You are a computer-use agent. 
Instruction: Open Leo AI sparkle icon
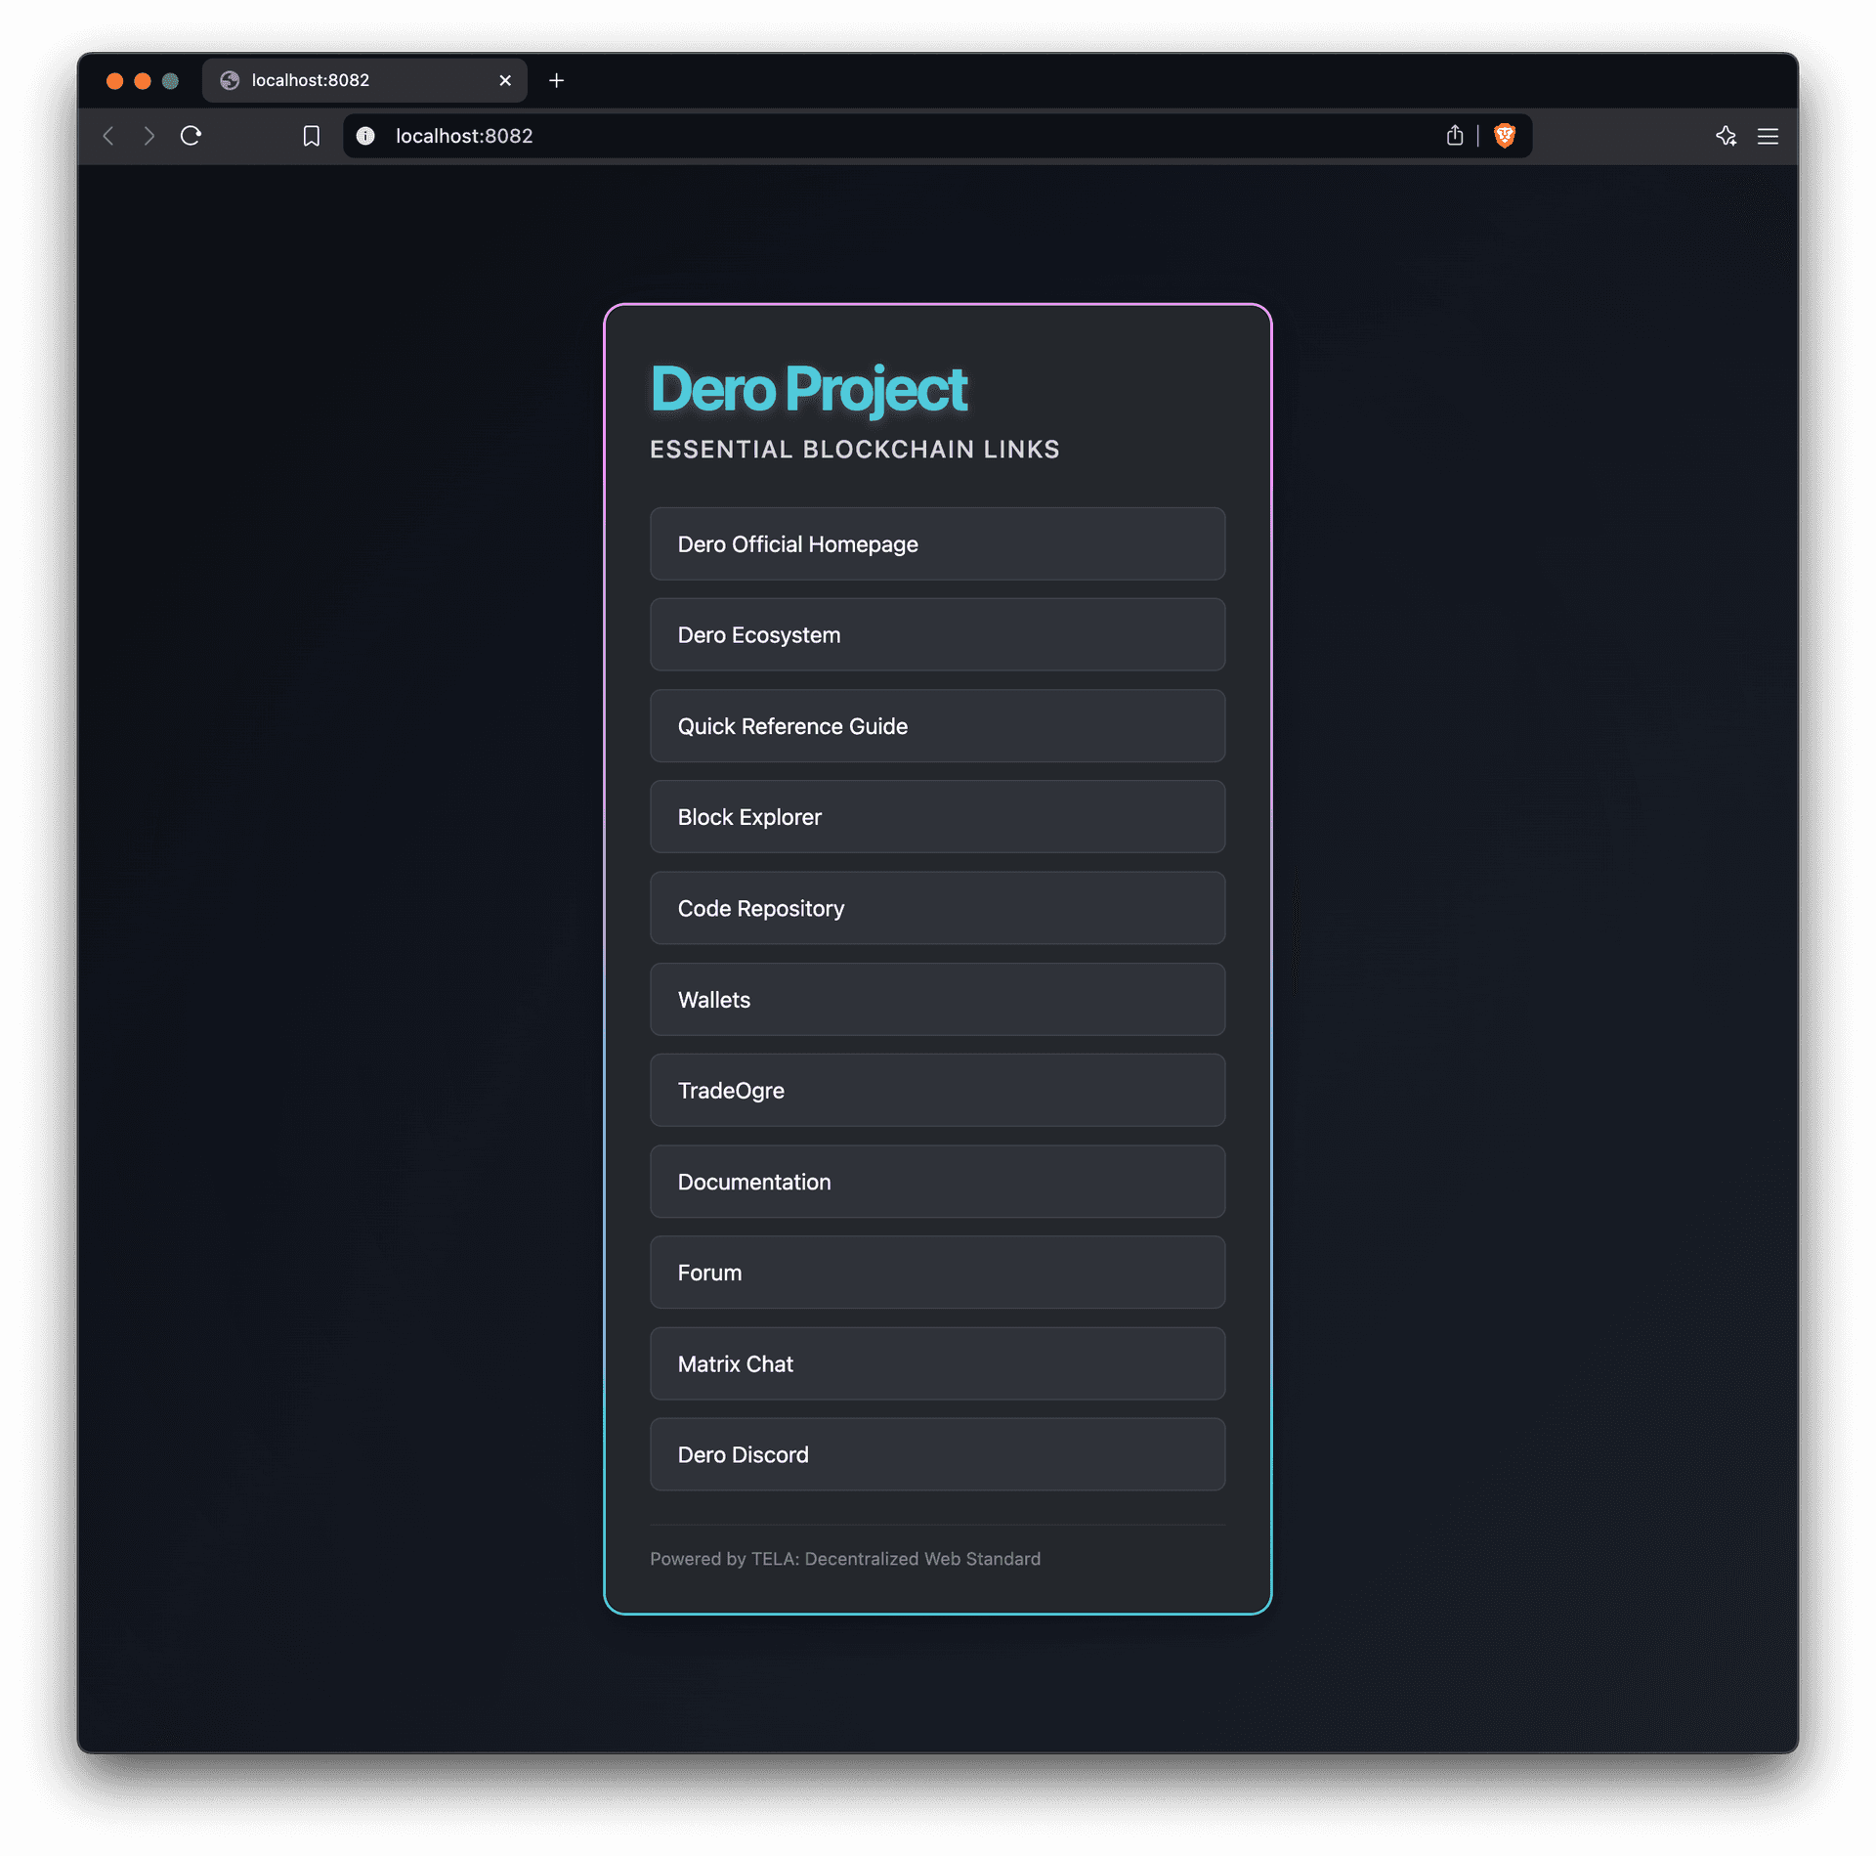[x=1726, y=136]
